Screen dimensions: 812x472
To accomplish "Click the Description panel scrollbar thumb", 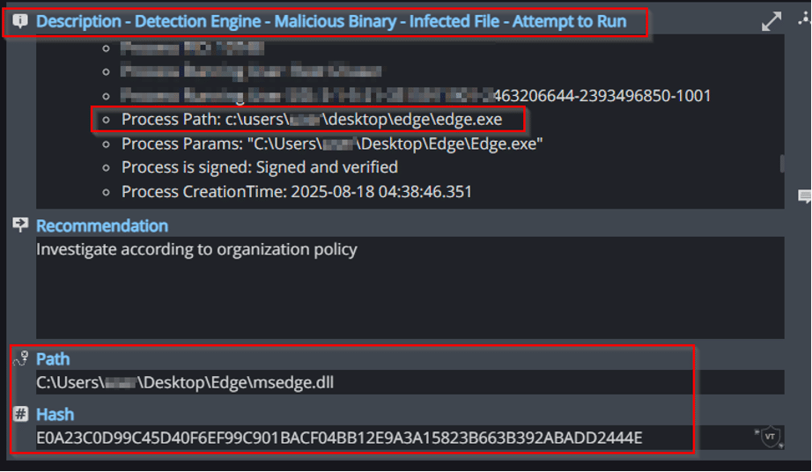I will tap(780, 164).
